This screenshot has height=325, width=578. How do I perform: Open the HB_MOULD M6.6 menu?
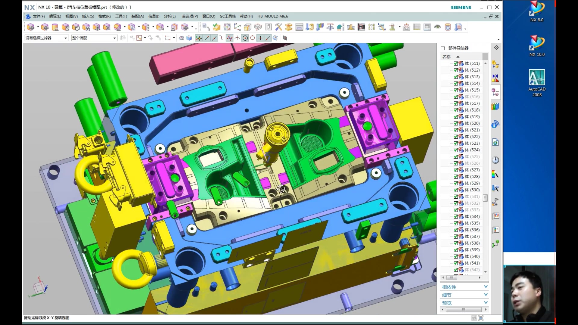coord(272,16)
